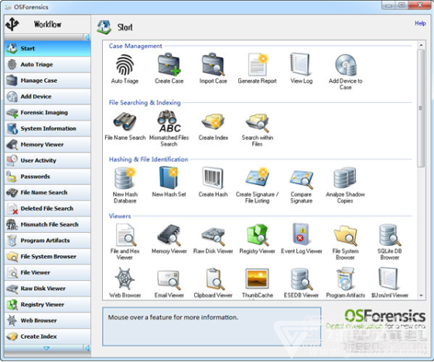Open the Auto Triage fingerprint icon
This screenshot has height=362, width=434.
pos(125,65)
